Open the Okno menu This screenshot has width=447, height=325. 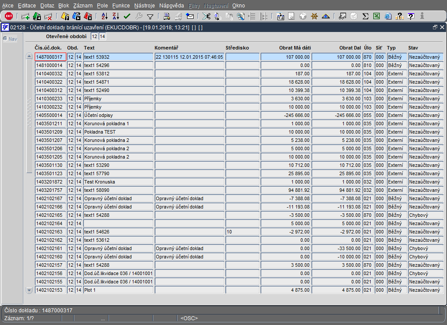tap(238, 6)
